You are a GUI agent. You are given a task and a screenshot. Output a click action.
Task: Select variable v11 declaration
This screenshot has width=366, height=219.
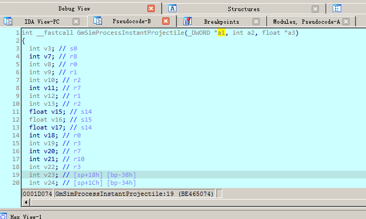point(49,88)
